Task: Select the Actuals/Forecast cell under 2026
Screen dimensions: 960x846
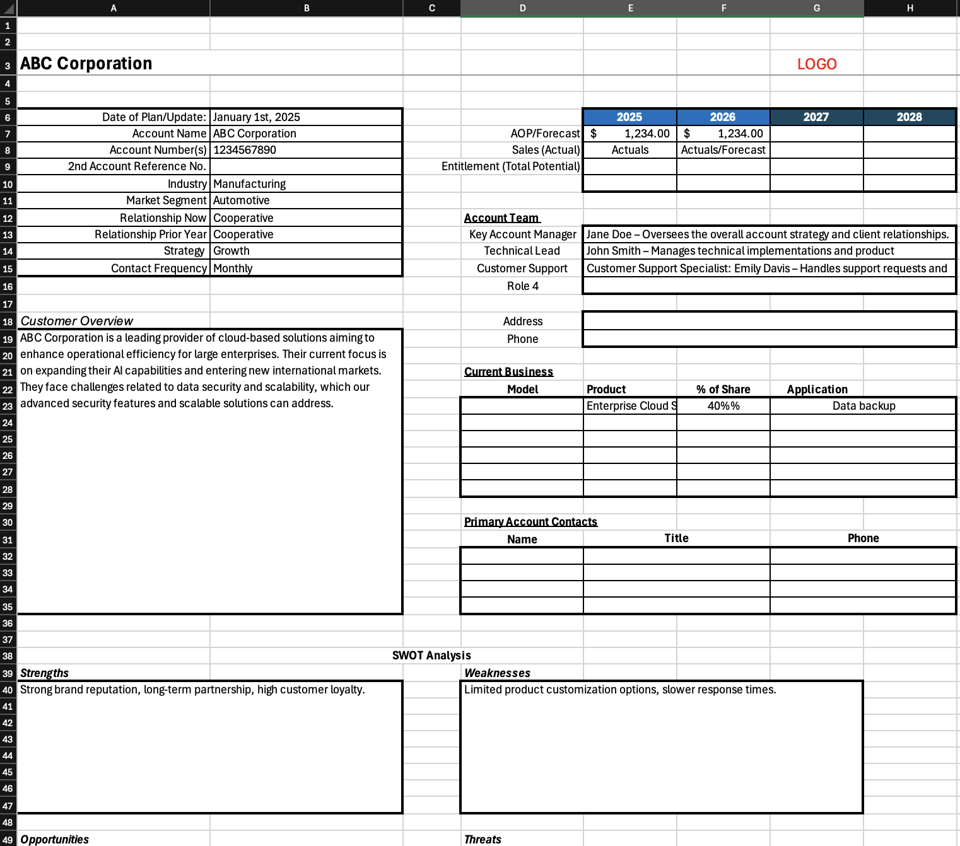Action: click(x=723, y=149)
